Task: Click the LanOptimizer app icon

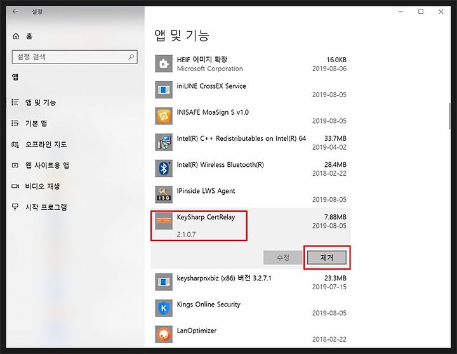Action: pos(164,334)
